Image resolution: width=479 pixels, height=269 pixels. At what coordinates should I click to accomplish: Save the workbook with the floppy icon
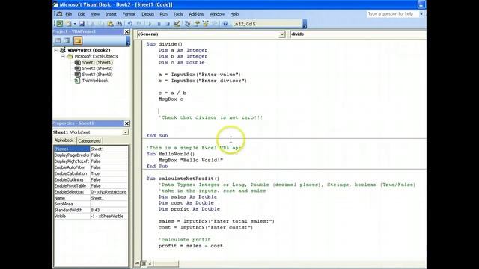[82, 24]
